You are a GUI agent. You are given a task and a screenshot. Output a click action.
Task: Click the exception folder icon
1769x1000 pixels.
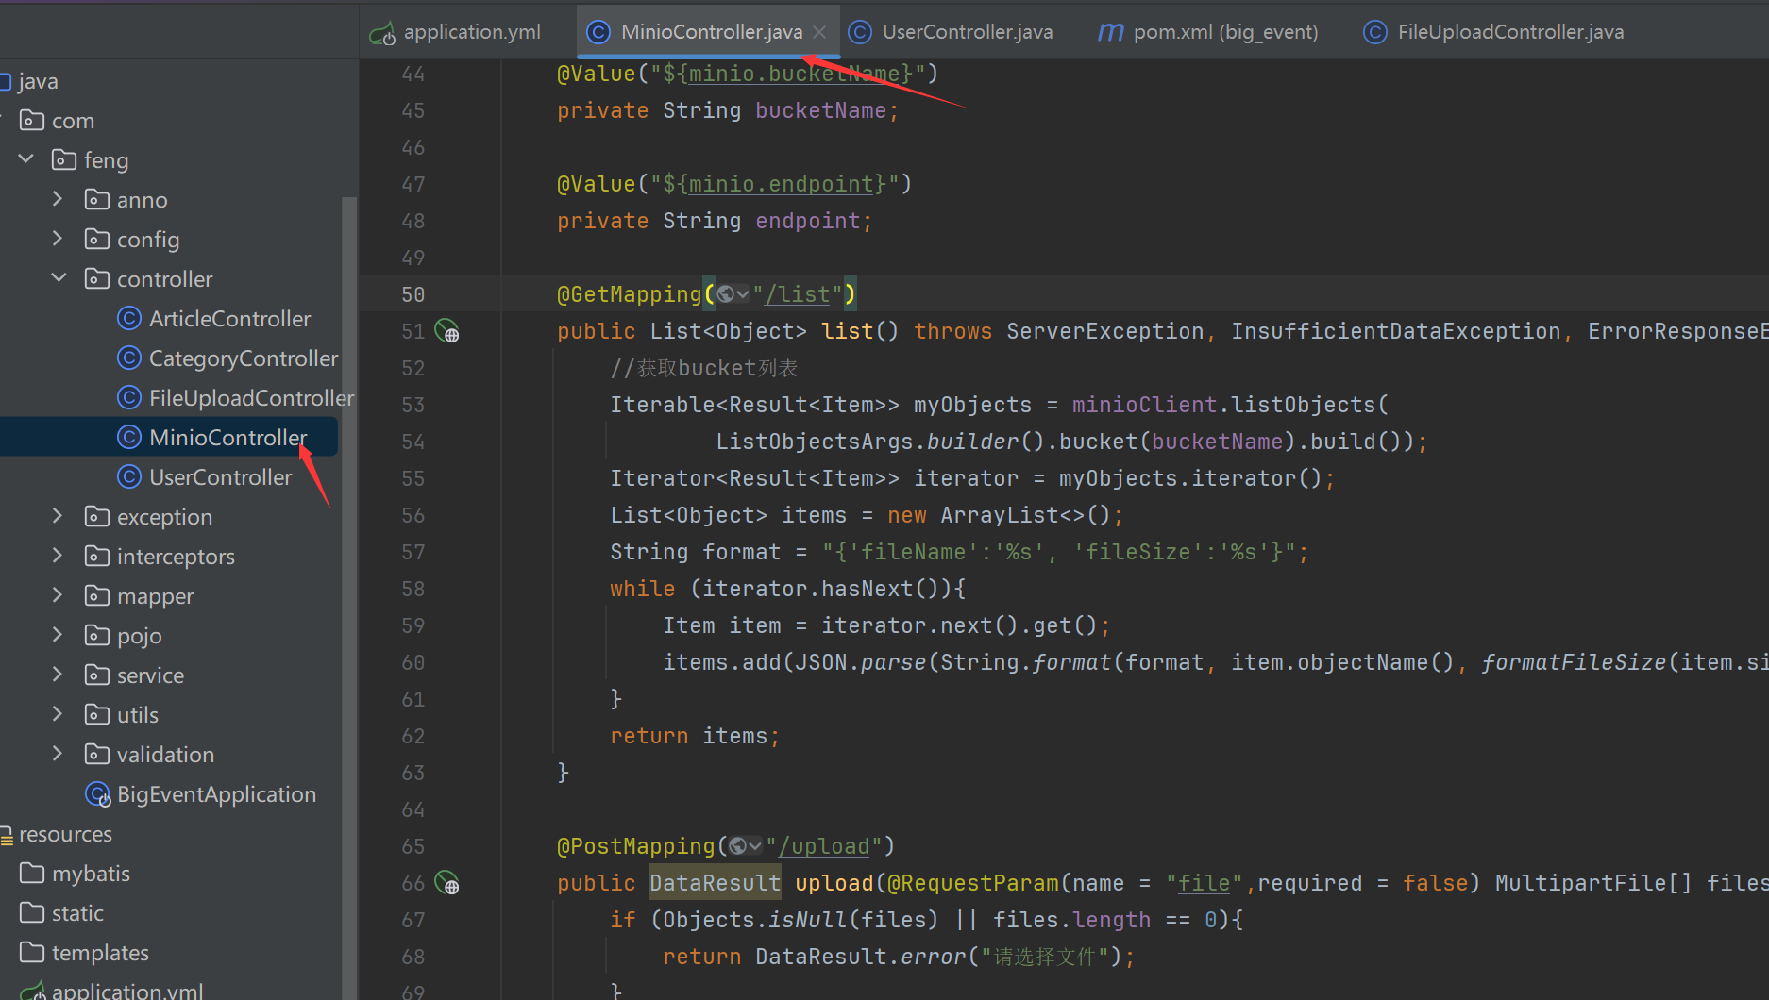[96, 516]
